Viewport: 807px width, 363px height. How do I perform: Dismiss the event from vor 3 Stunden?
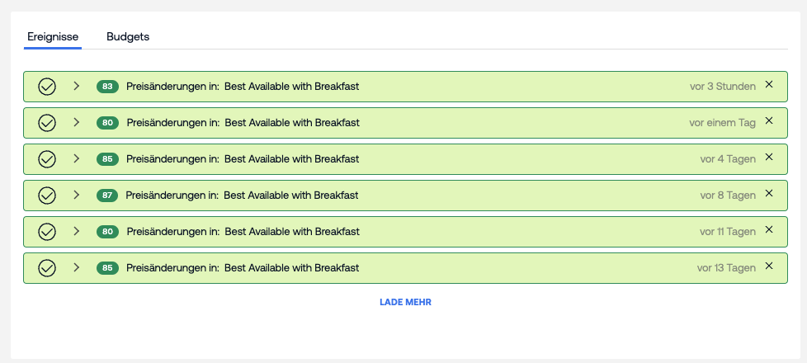tap(769, 85)
